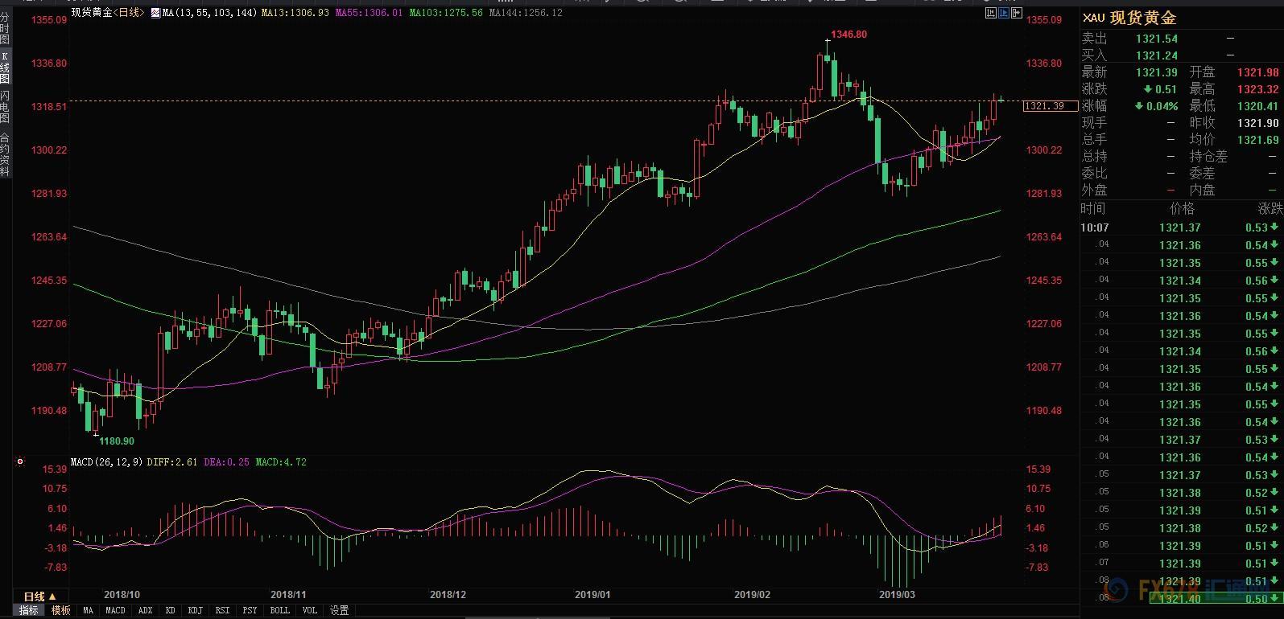Viewport: 1284px width, 619px height.
Task: Select the RSI indicator
Action: pos(222,611)
